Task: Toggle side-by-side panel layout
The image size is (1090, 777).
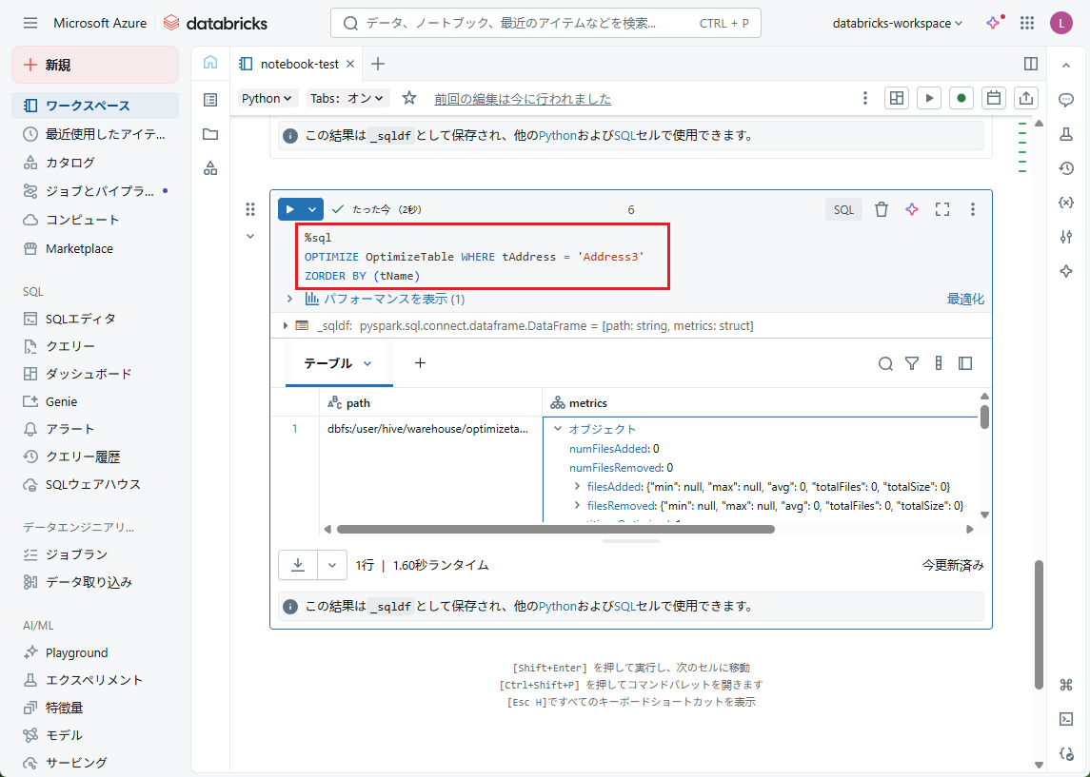Action: coord(1030,64)
